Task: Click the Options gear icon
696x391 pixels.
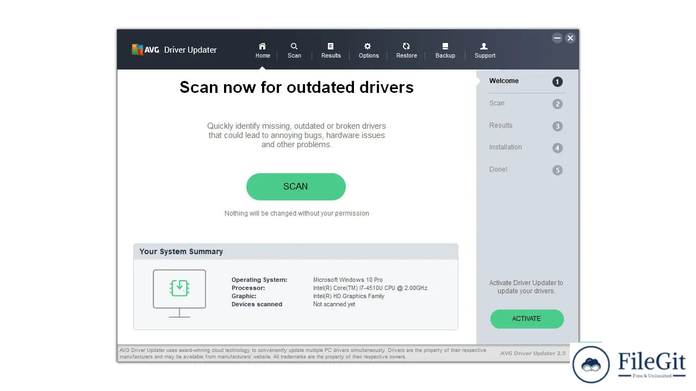Action: pyautogui.click(x=368, y=46)
